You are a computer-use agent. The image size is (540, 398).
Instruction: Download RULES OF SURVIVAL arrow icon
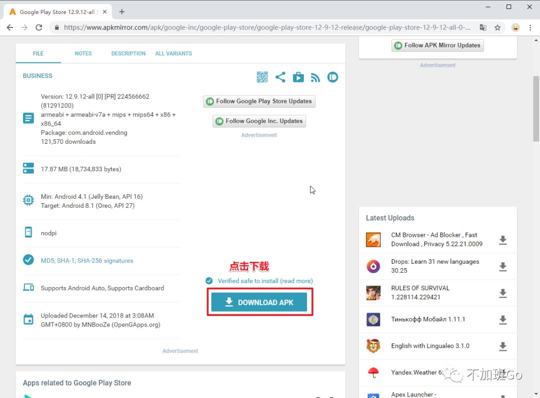(x=503, y=293)
